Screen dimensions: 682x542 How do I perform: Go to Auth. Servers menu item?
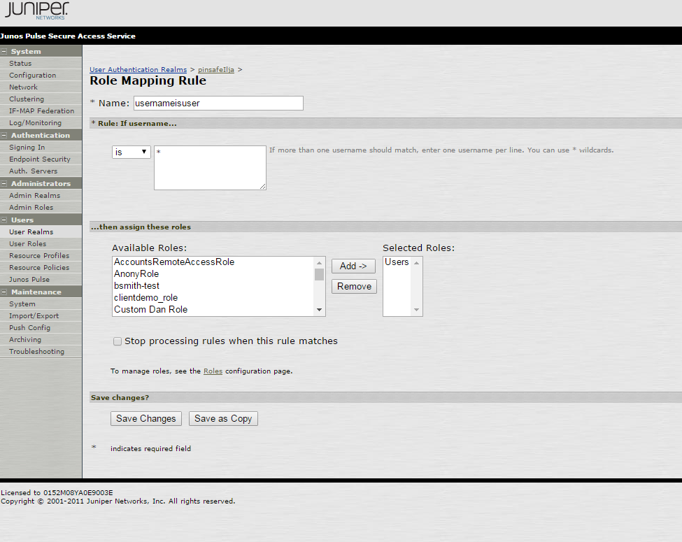33,171
